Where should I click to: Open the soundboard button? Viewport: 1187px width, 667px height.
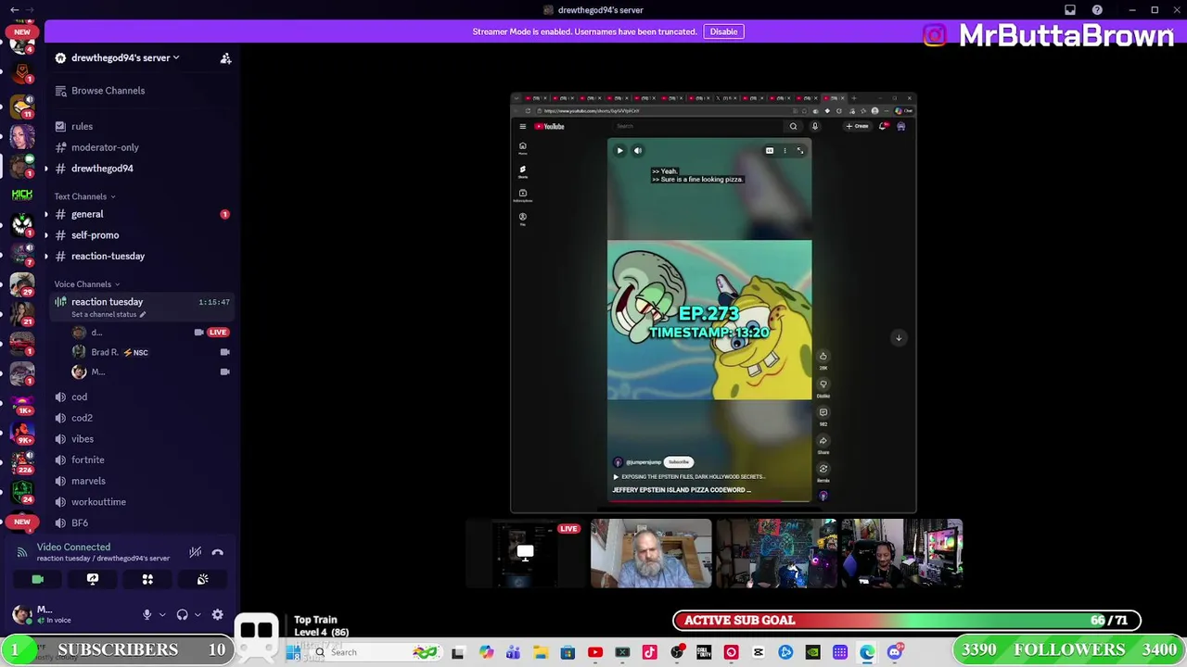click(202, 579)
